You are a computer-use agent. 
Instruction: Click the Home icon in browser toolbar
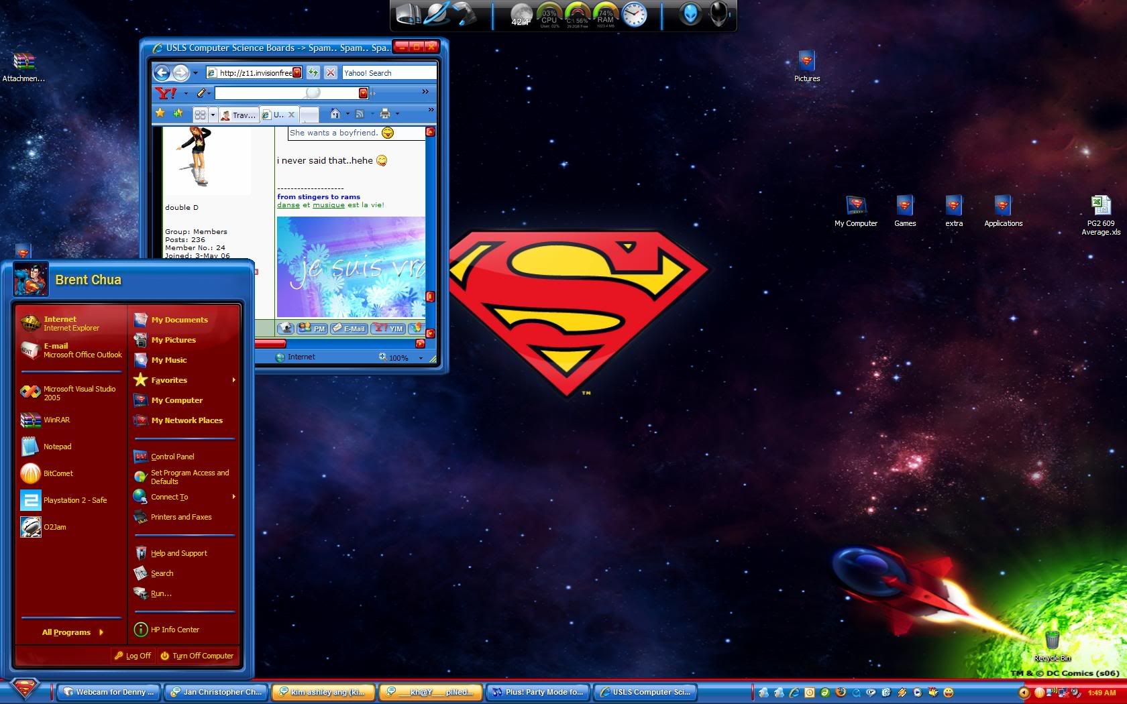coord(335,114)
